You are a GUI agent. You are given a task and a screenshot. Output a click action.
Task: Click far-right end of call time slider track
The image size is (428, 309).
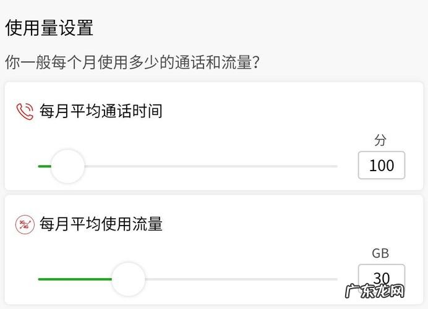click(x=335, y=166)
